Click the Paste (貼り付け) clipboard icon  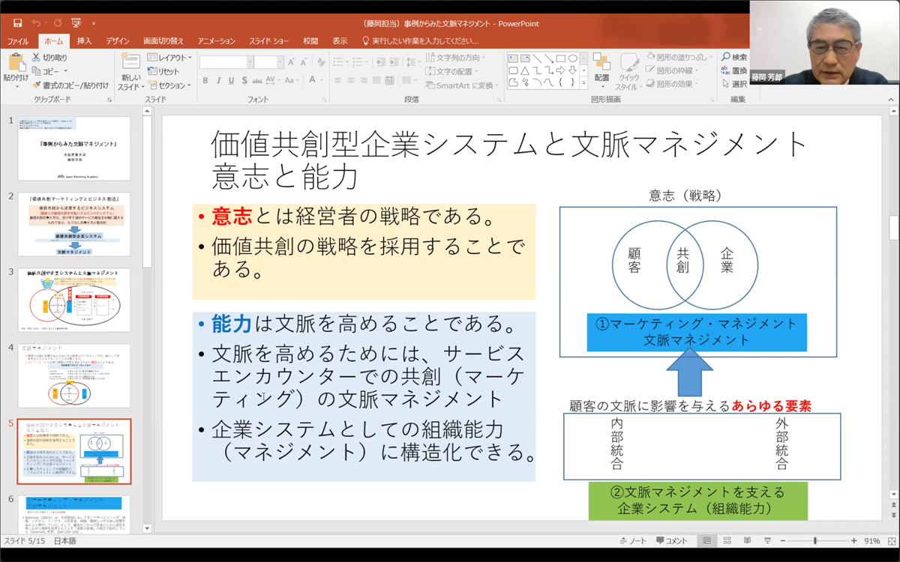point(16,64)
